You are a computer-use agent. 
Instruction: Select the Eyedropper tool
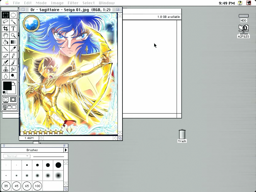13,49
